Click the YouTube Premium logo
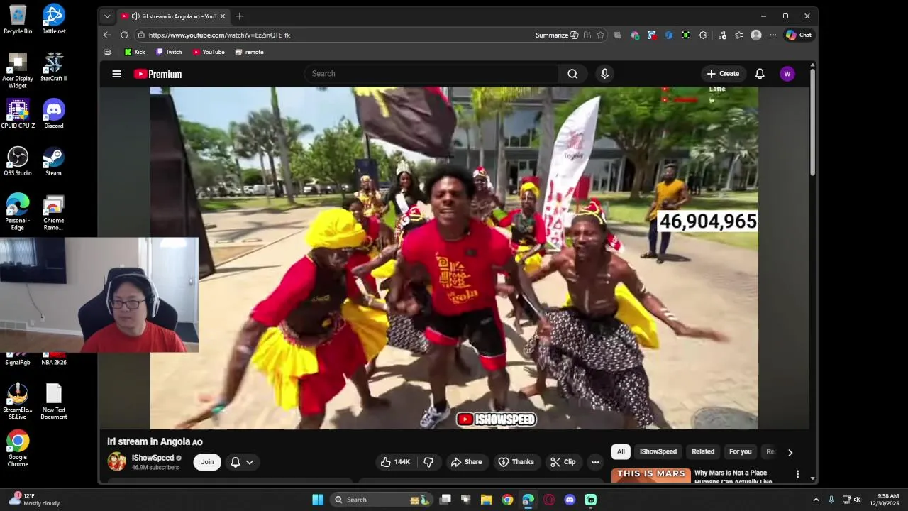Screen dimensions: 908x511 (157, 74)
